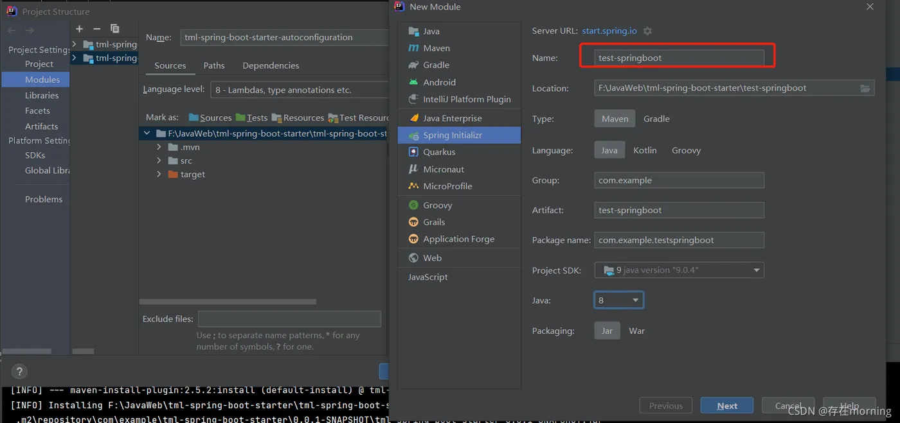Select the Gradle module type
This screenshot has height=423, width=900.
pos(459,65)
